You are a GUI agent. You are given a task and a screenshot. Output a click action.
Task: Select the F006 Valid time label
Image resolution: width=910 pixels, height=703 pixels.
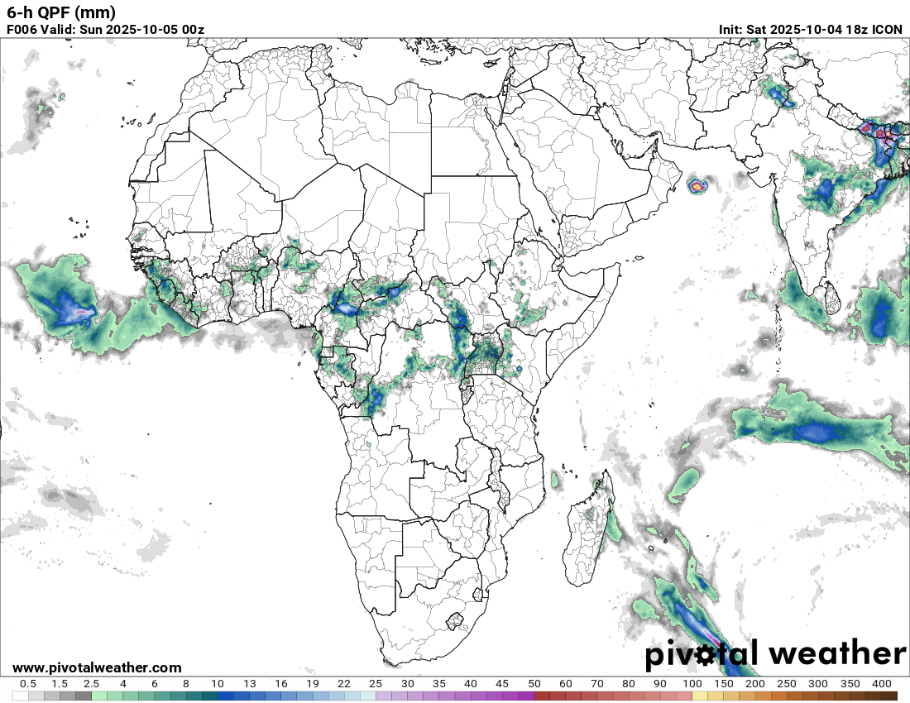(x=105, y=30)
